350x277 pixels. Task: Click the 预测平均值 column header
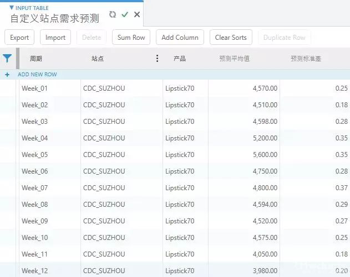[x=235, y=59]
